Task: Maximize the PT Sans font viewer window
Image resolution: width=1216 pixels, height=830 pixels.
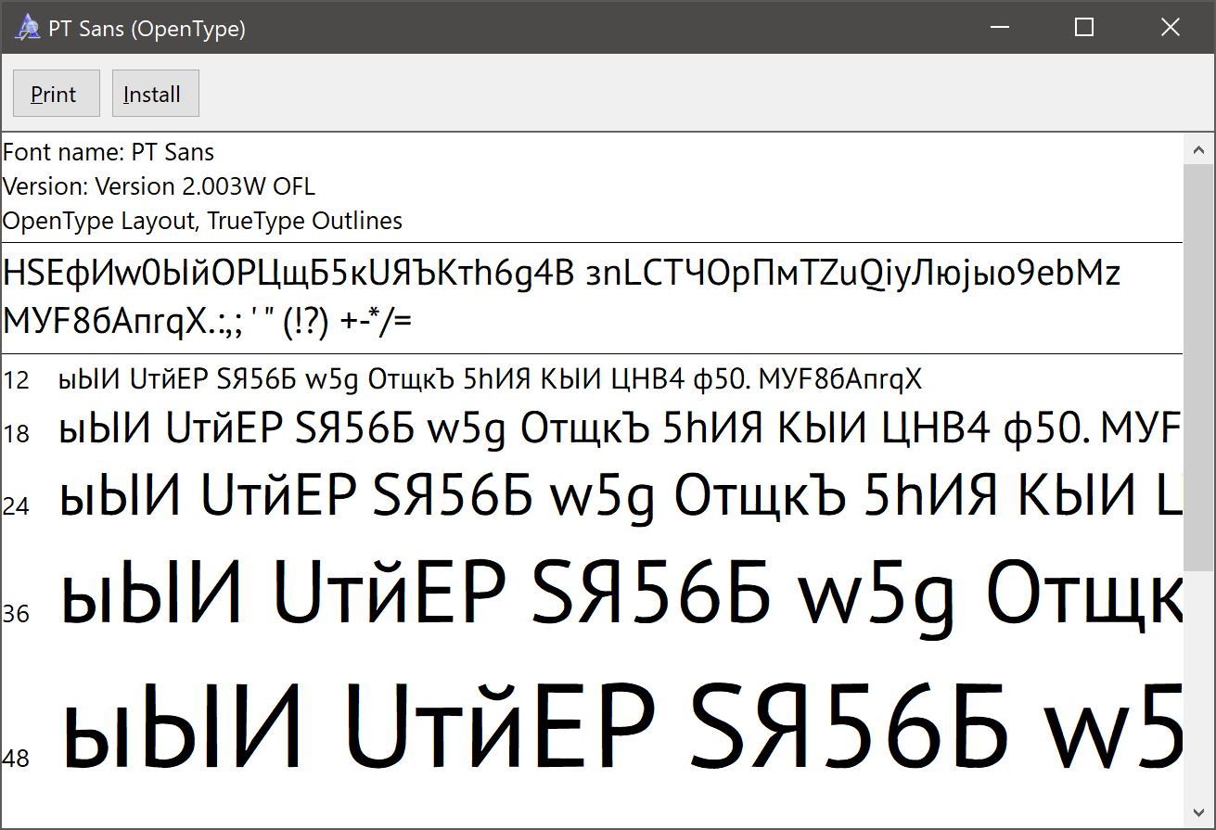Action: 1084,28
